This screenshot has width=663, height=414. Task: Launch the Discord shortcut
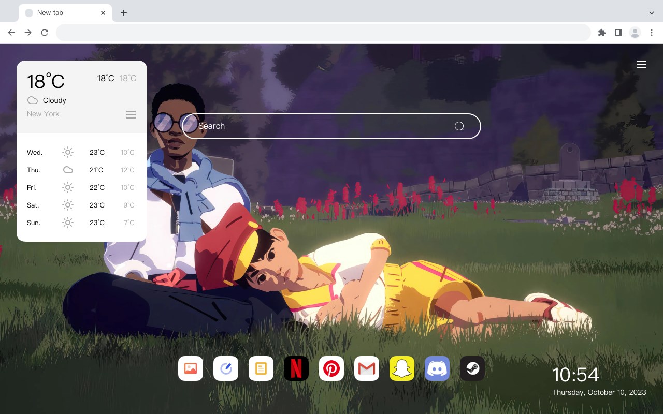pyautogui.click(x=437, y=368)
